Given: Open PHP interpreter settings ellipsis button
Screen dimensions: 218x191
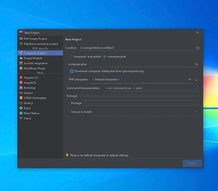Looking at the screenshot, I should click(196, 80).
